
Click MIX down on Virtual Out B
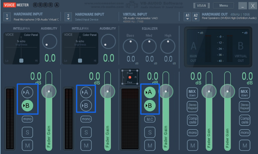click(244, 93)
